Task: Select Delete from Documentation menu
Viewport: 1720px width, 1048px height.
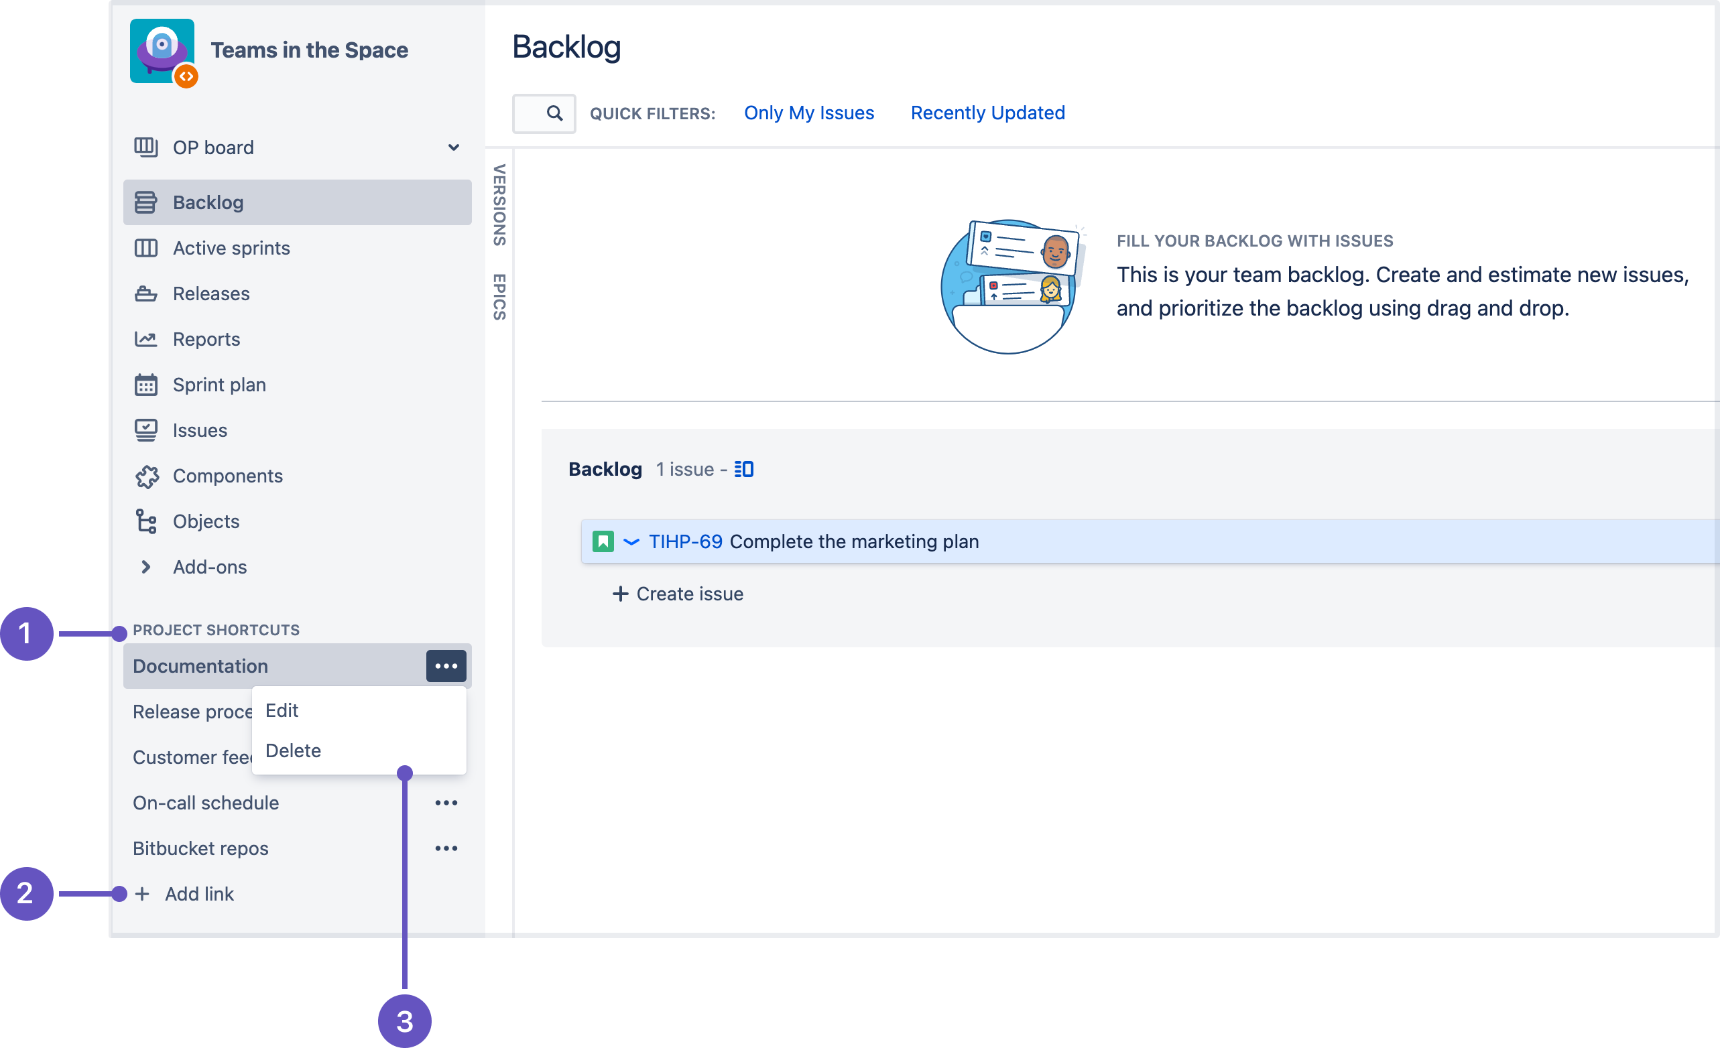Action: point(294,749)
